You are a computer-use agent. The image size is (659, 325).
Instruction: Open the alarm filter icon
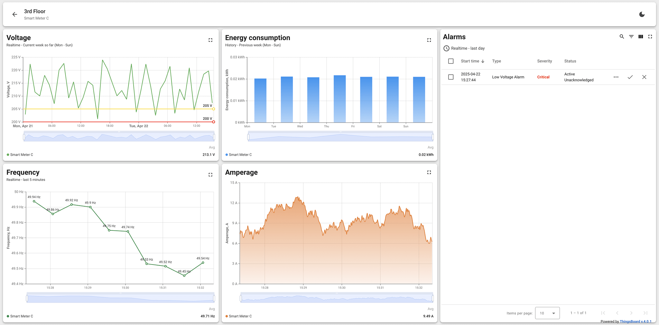click(x=631, y=37)
